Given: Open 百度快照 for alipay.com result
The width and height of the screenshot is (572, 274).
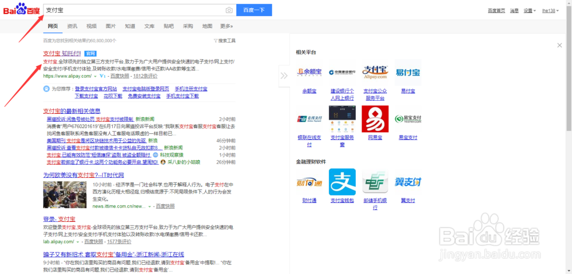Looking at the screenshot, I should point(120,76).
